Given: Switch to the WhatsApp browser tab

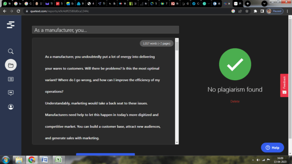Looking at the screenshot, I should 7,3.
